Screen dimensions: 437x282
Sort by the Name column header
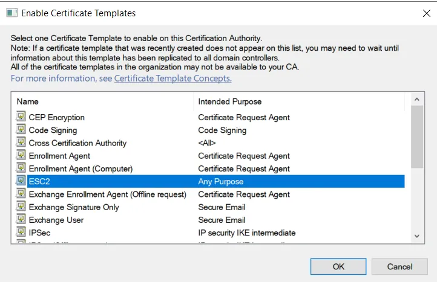[x=102, y=101]
